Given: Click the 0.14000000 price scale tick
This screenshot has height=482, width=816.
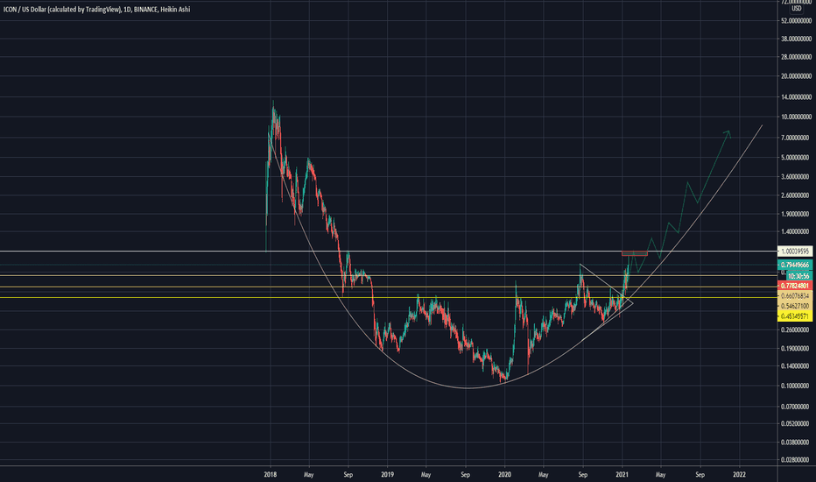Looking at the screenshot, I should pyautogui.click(x=796, y=366).
